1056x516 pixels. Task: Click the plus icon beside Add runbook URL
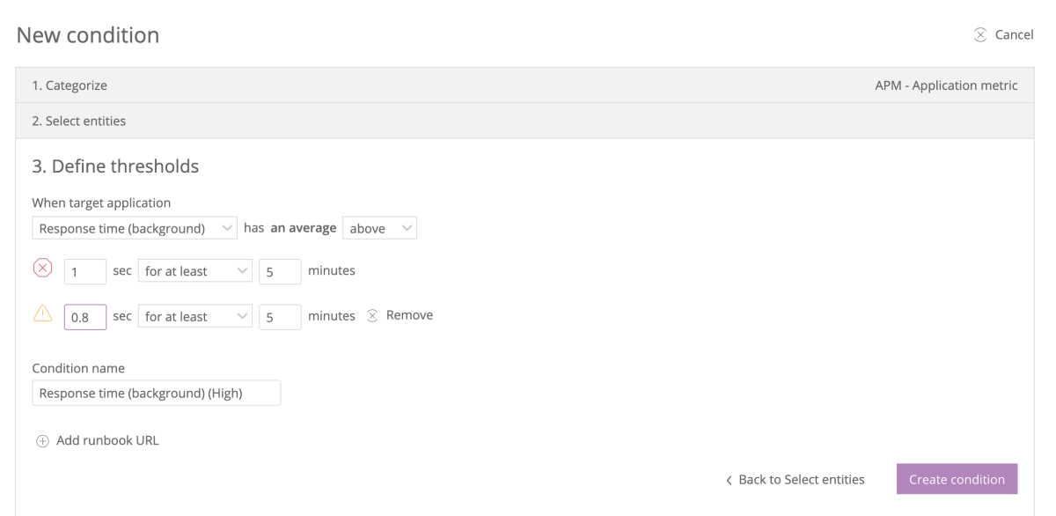click(x=42, y=441)
